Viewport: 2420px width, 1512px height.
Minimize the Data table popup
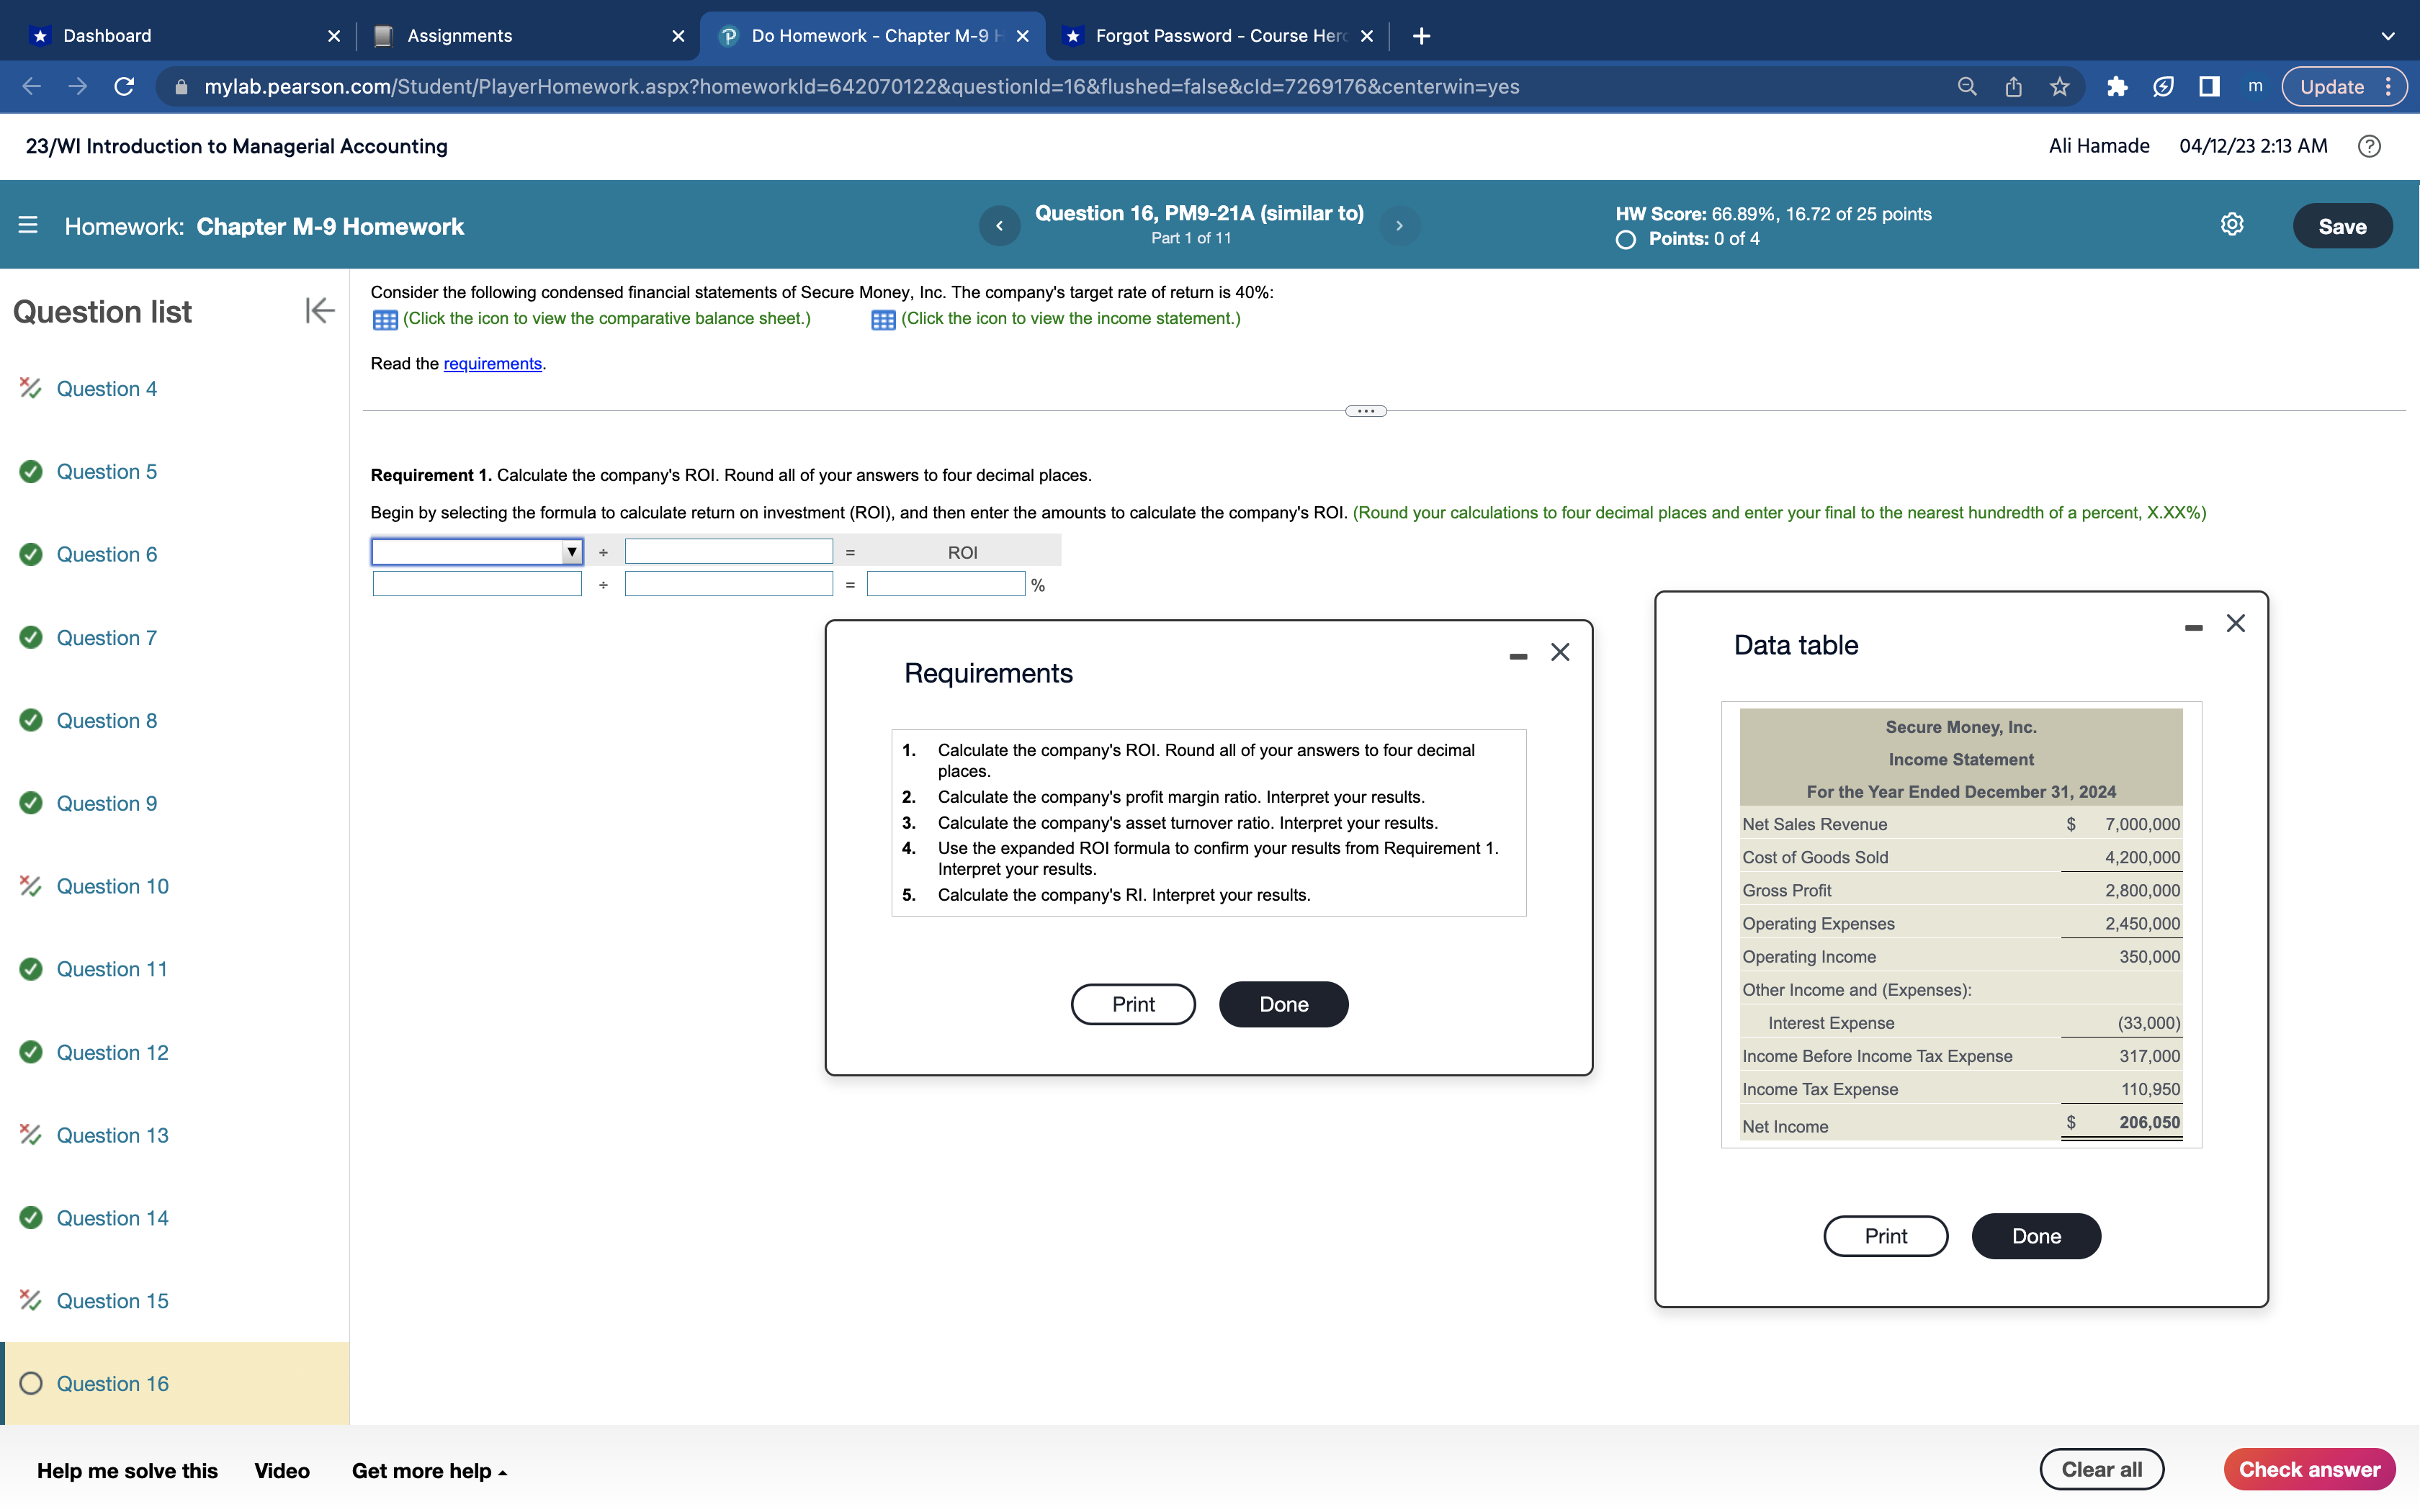click(2193, 627)
